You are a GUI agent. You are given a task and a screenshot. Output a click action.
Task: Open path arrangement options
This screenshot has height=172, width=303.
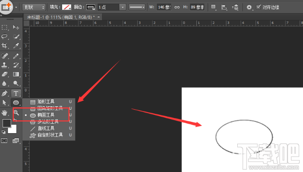pos(235,7)
